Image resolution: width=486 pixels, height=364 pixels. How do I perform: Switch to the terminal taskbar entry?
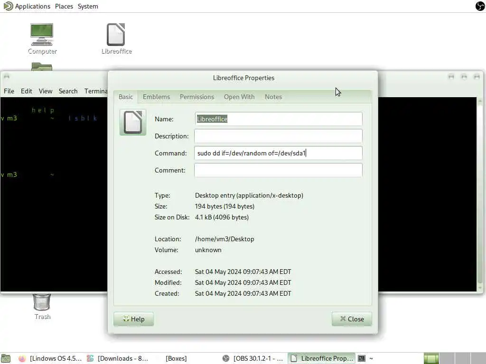[x=366, y=358]
